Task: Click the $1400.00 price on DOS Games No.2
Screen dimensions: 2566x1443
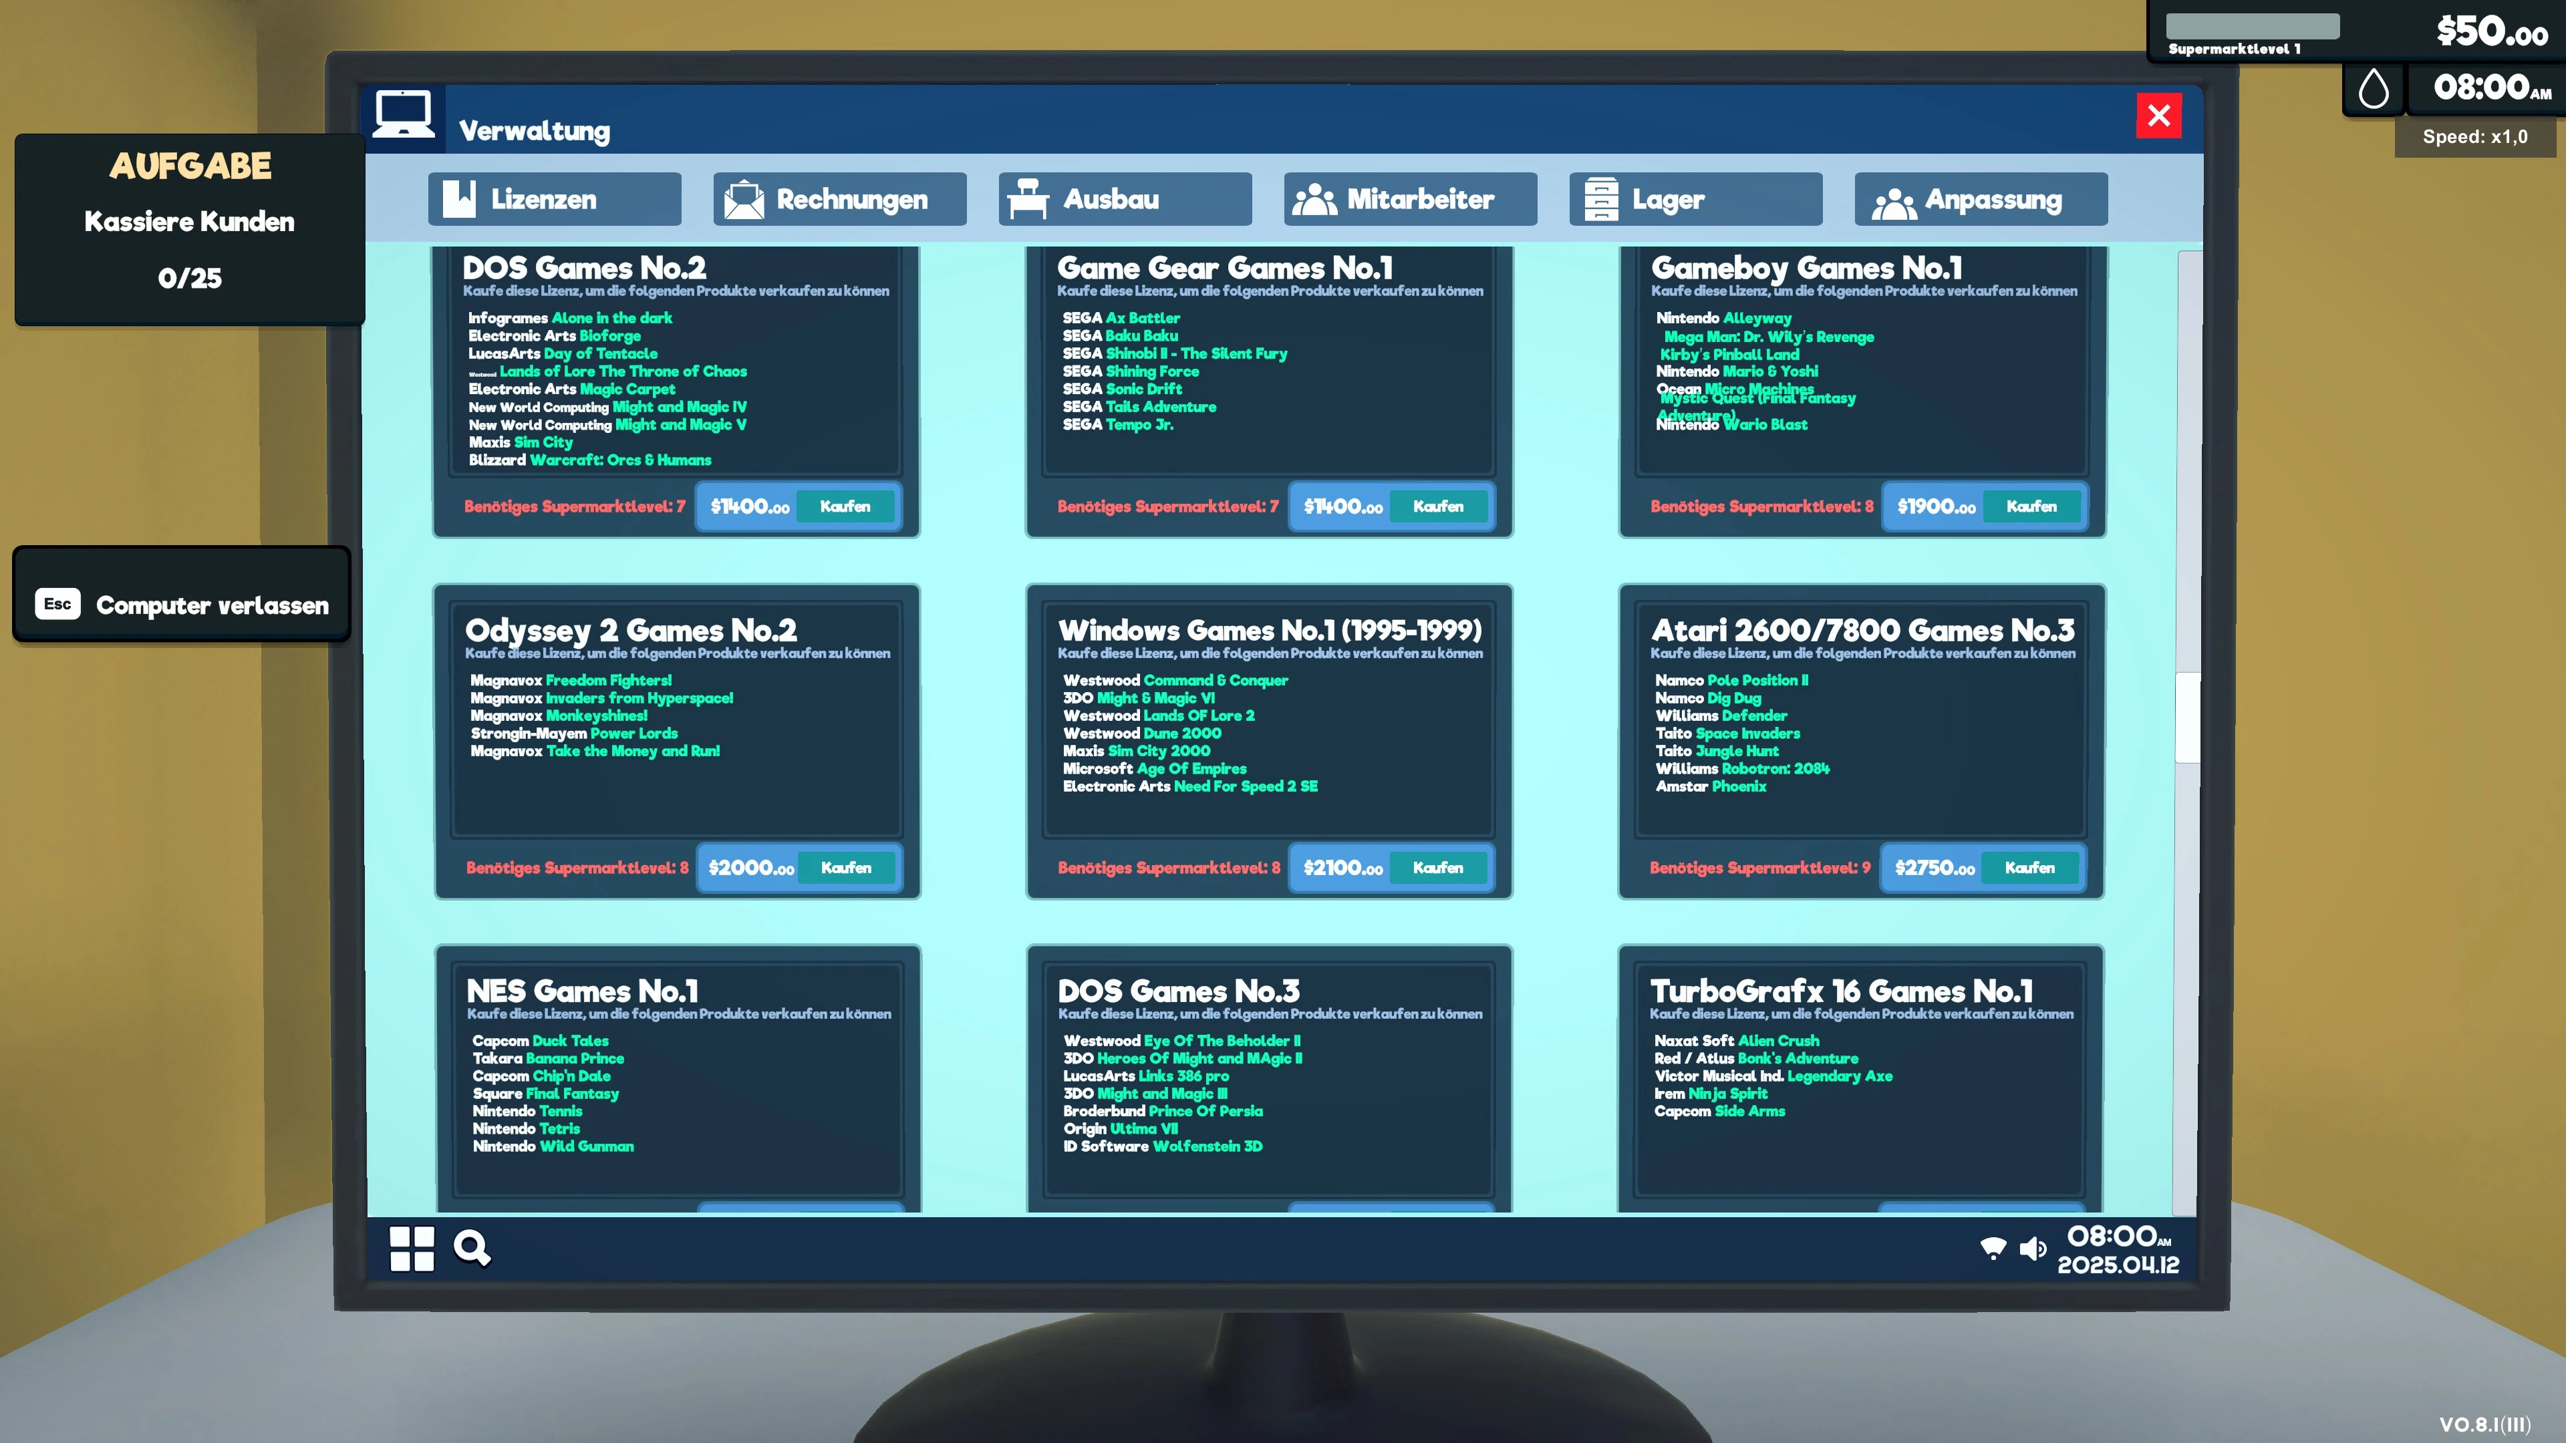Action: tap(750, 507)
